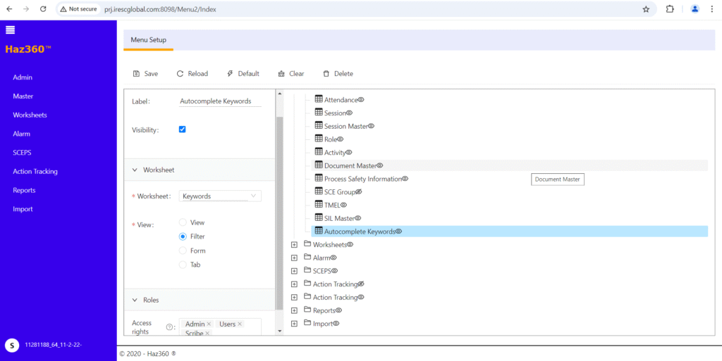Expand the Worksheets folder in the tree
Screen dimensions: 722x361
[x=295, y=245]
